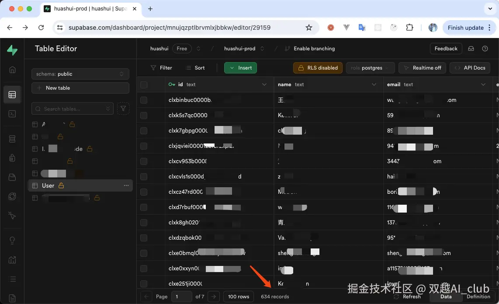The image size is (499, 304).
Task: Open the inbox notifications icon
Action: click(x=471, y=49)
